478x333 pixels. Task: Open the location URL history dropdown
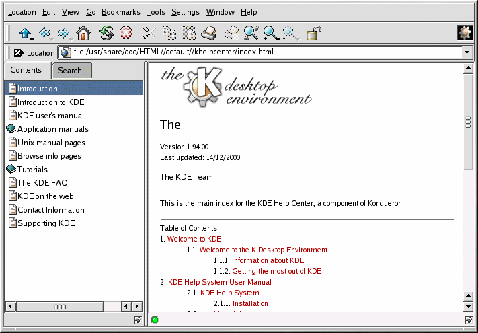click(467, 52)
